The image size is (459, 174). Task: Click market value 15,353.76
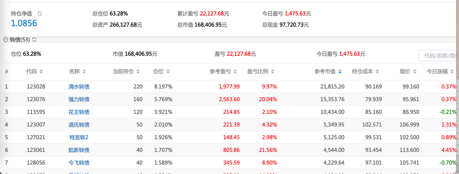coord(333,99)
